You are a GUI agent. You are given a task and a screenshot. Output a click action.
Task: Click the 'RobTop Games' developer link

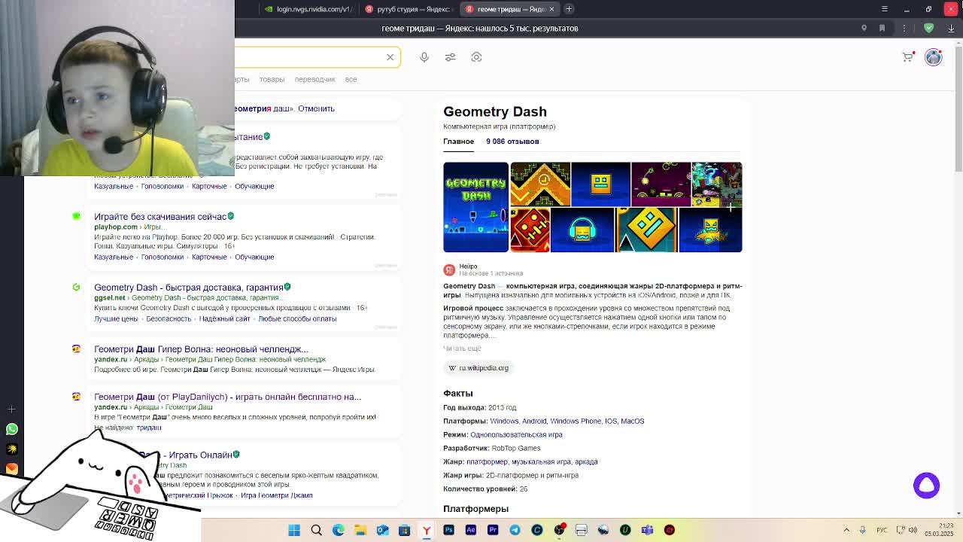click(515, 449)
